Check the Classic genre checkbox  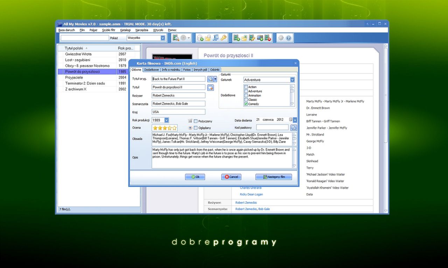[x=246, y=100]
